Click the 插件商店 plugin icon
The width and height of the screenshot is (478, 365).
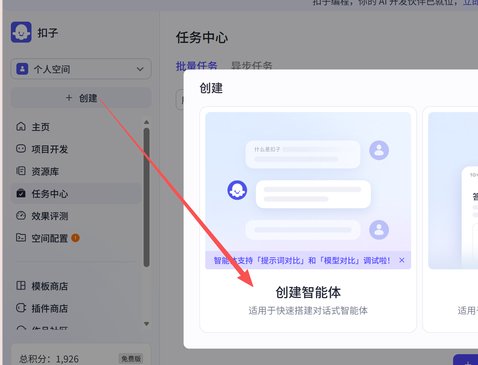[21, 308]
